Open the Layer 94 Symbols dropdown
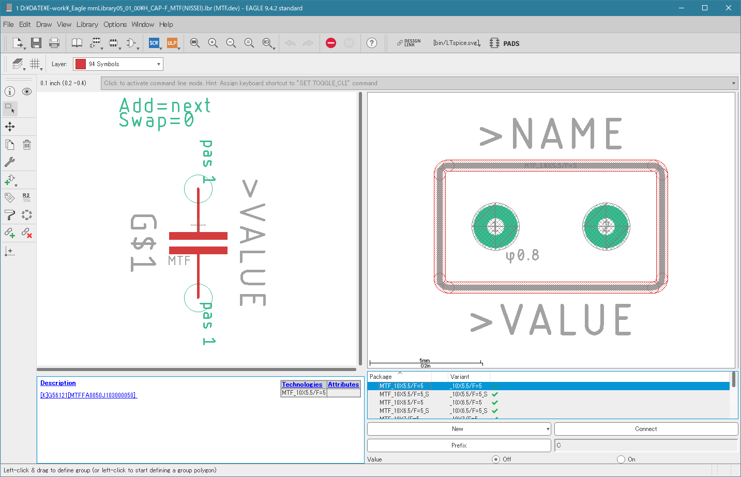The width and height of the screenshot is (741, 477). click(118, 64)
